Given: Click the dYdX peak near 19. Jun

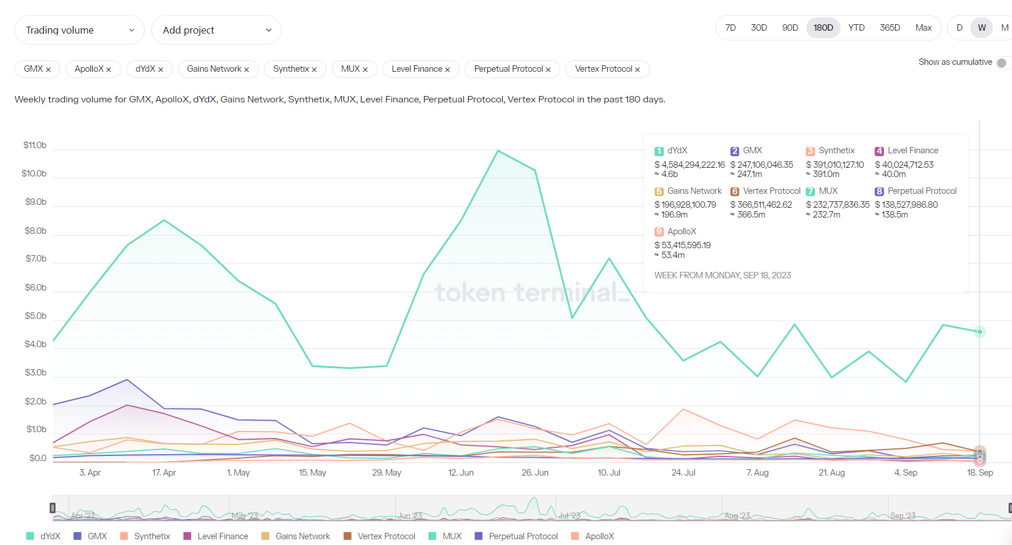Looking at the screenshot, I should pyautogui.click(x=498, y=151).
